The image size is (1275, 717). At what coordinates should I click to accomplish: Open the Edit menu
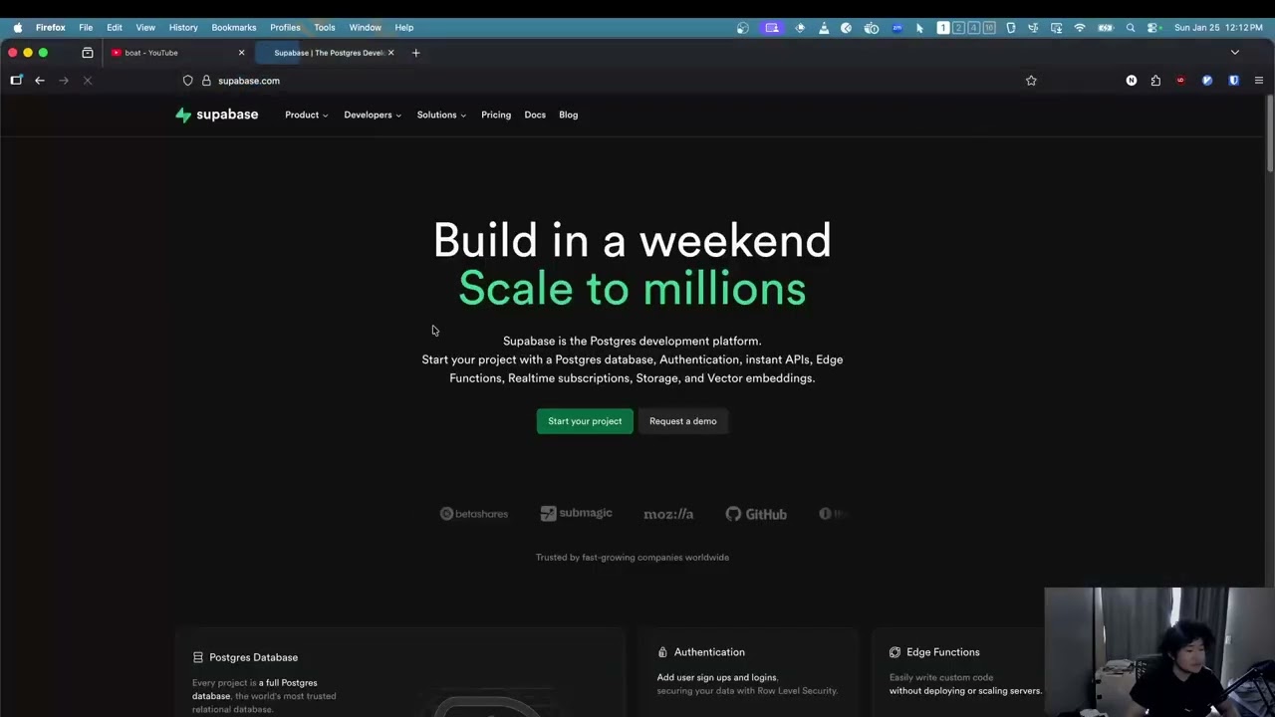point(115,28)
